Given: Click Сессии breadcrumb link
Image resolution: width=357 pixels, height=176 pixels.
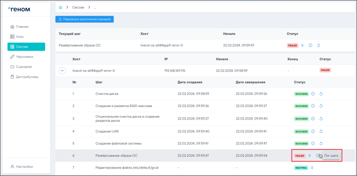Looking at the screenshot, I should click(78, 8).
